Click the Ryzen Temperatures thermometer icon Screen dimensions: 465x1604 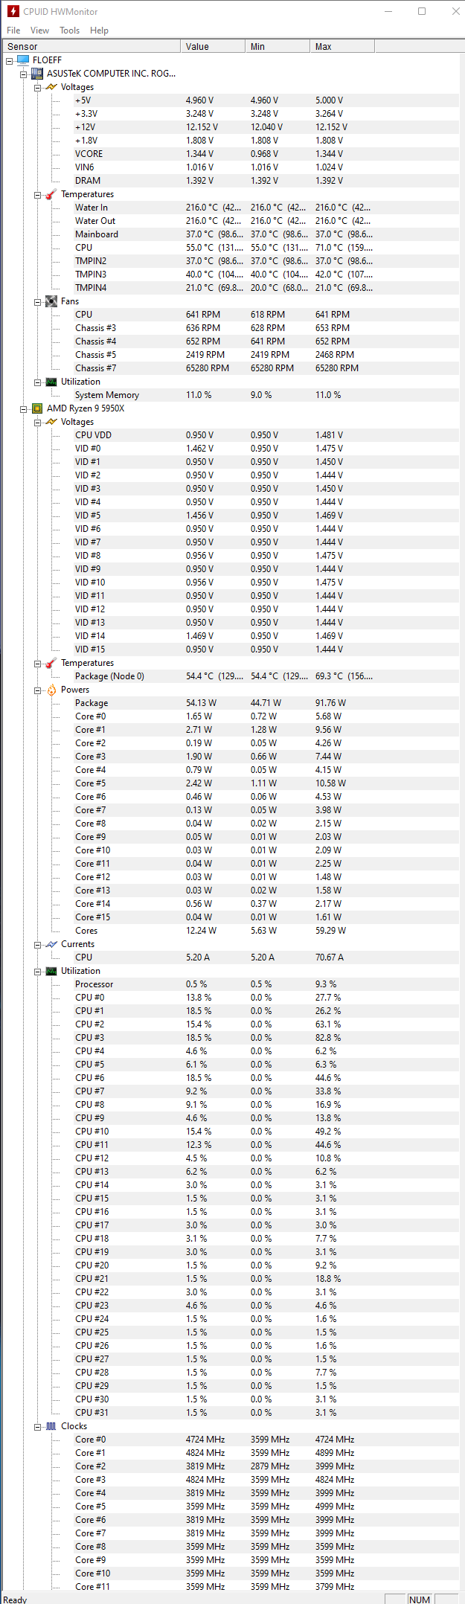[51, 662]
